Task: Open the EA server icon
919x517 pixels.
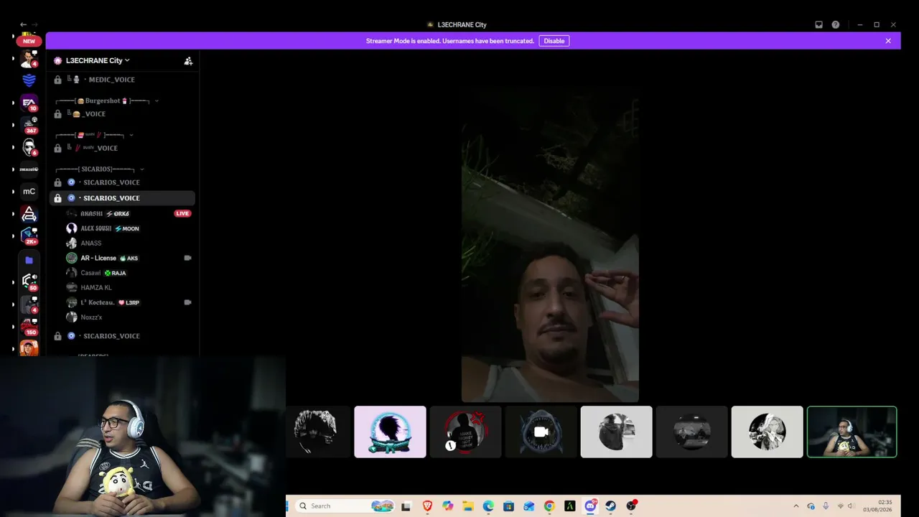Action: [x=29, y=103]
